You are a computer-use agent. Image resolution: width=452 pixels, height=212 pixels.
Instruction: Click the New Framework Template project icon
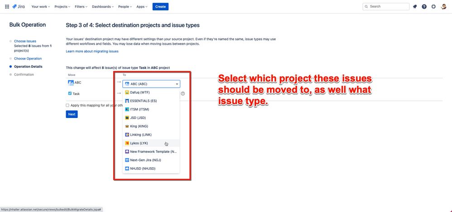pyautogui.click(x=127, y=151)
